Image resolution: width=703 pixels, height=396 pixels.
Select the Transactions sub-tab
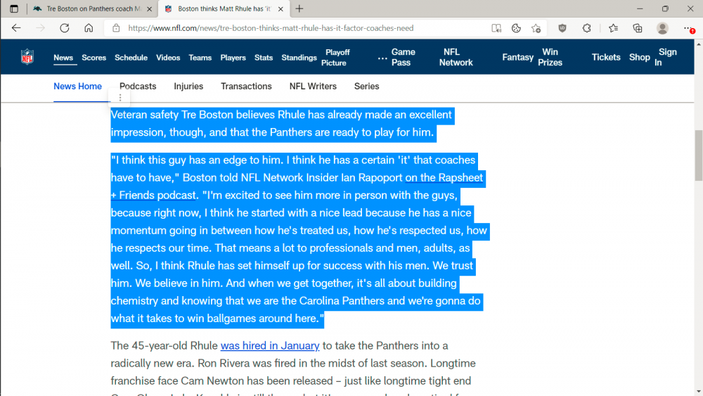tap(246, 86)
